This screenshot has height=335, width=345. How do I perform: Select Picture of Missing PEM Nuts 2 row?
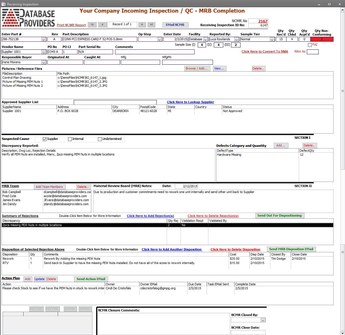point(167,86)
